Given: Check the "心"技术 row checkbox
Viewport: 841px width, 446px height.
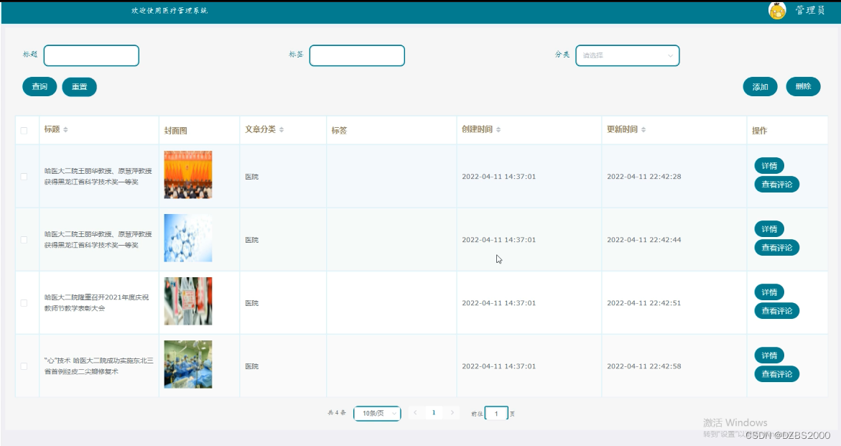Looking at the screenshot, I should coord(24,366).
